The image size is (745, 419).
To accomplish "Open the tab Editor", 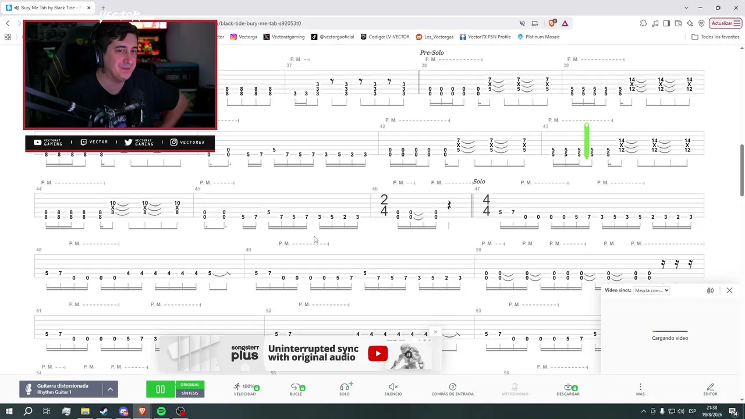I will [710, 389].
